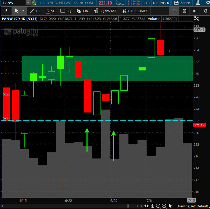Image resolution: width=210 pixels, height=209 pixels.
Task: Click the PANW symbol input field
Action: tap(13, 3)
